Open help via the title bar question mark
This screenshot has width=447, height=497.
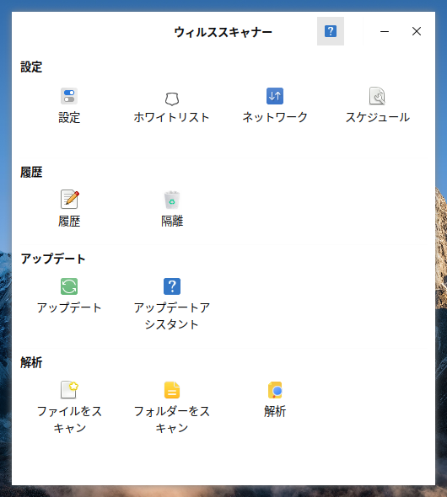click(331, 31)
